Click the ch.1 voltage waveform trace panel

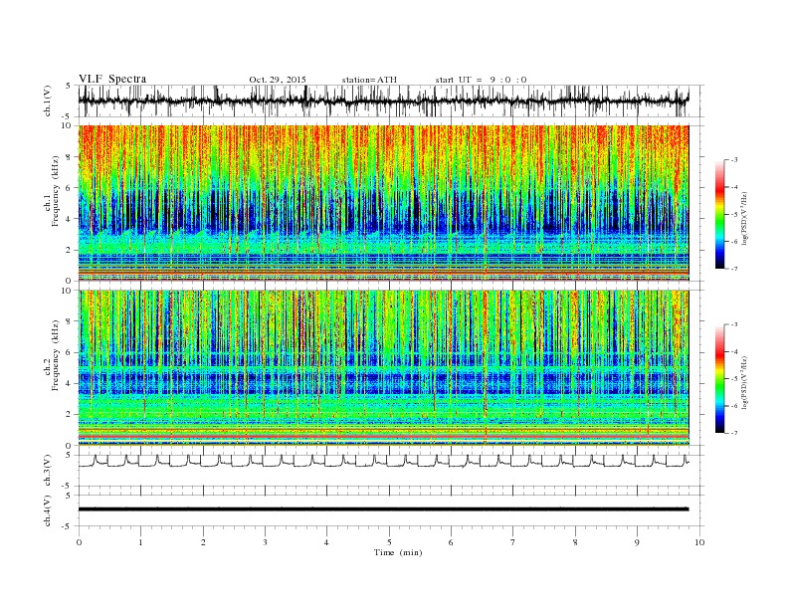point(391,101)
